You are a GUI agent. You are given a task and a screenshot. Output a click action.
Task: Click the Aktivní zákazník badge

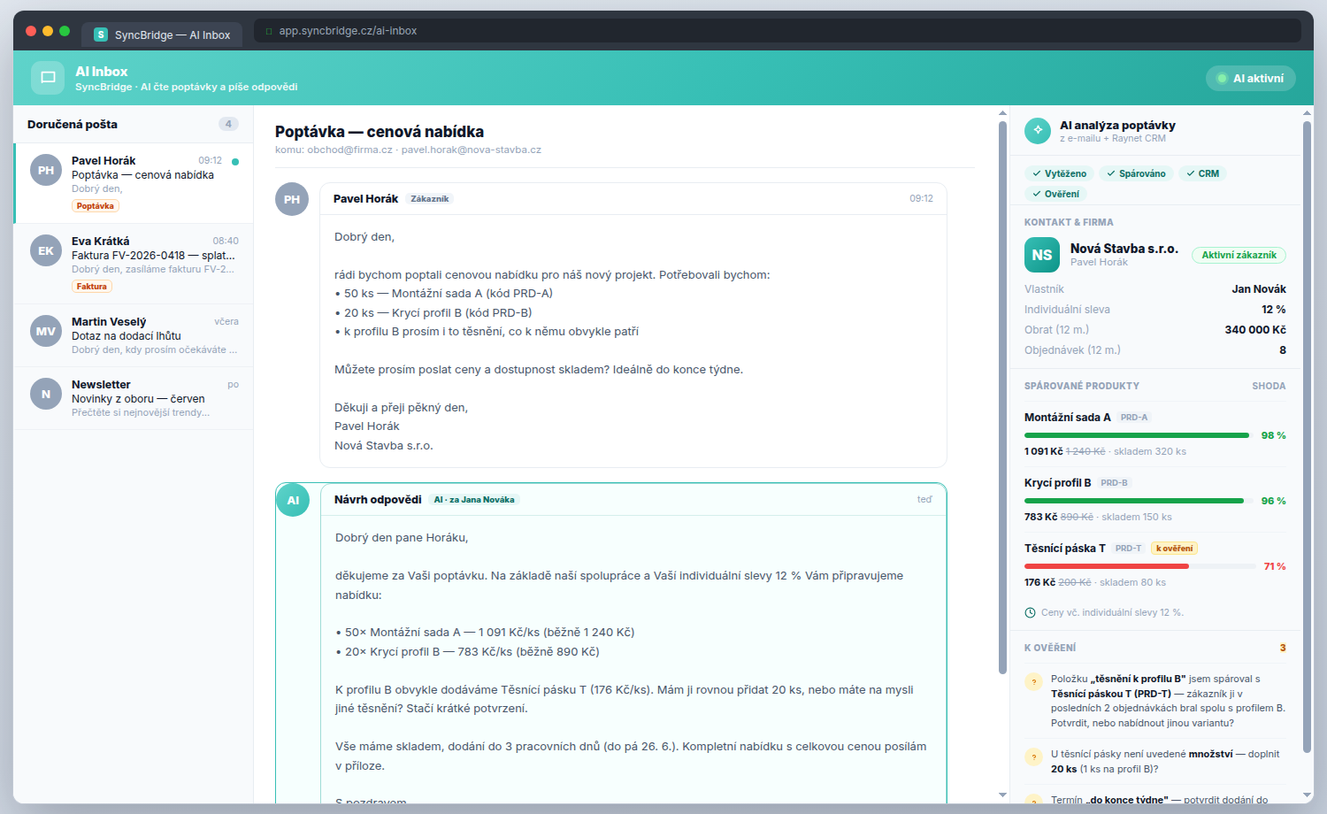1239,255
